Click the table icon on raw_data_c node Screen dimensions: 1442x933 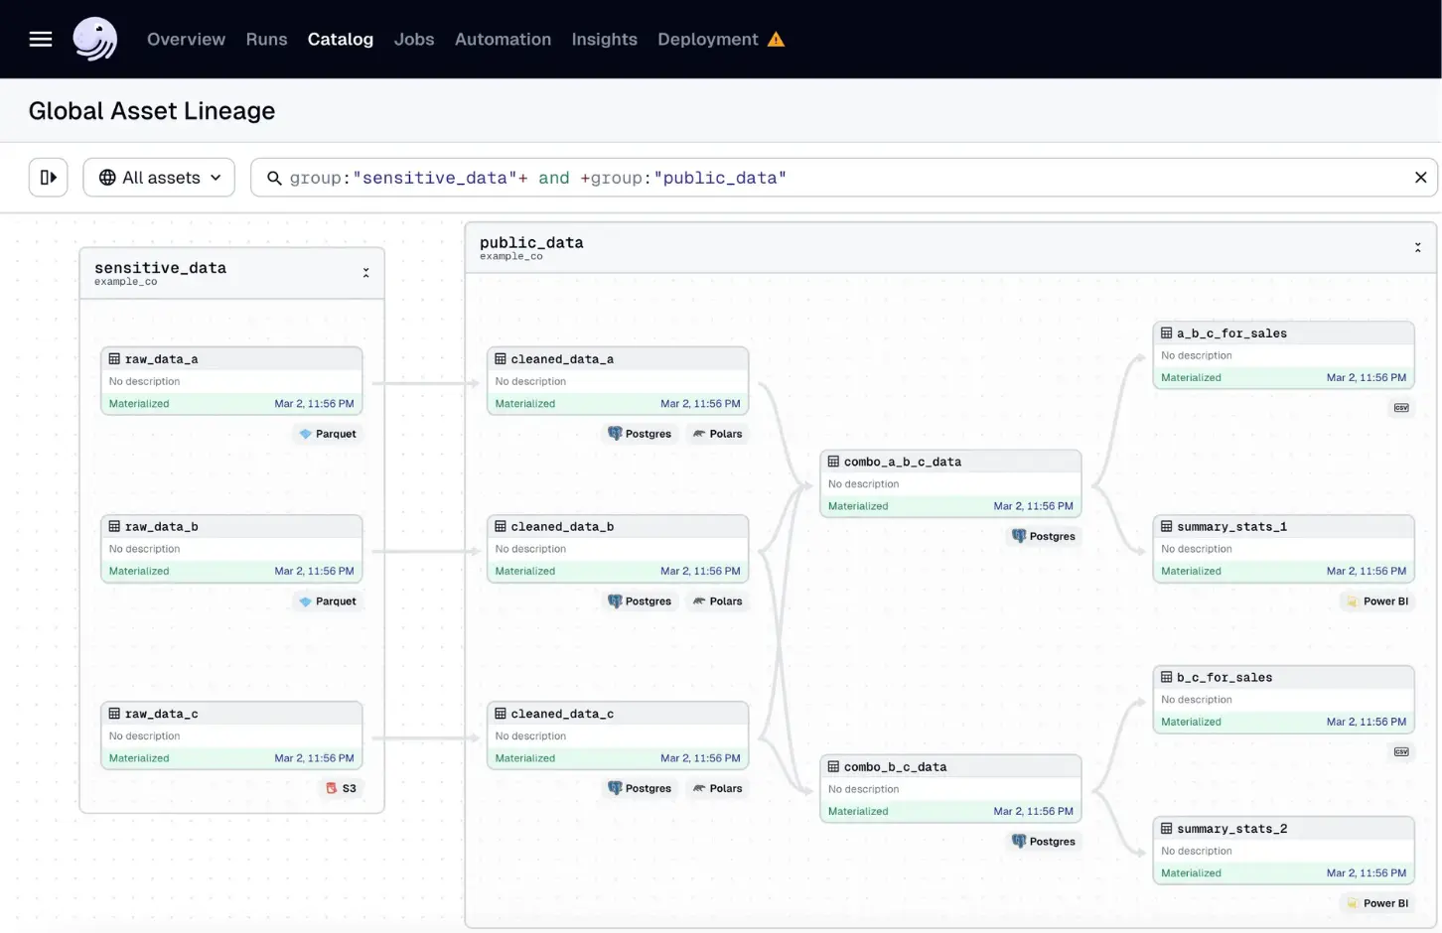[114, 714]
